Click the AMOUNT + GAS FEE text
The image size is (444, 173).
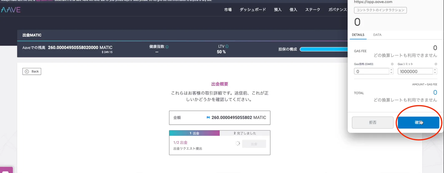tap(425, 84)
